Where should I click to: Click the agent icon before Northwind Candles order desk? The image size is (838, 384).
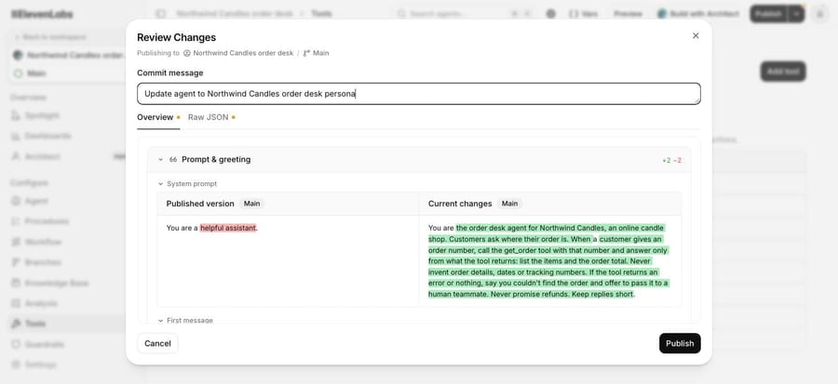[187, 53]
